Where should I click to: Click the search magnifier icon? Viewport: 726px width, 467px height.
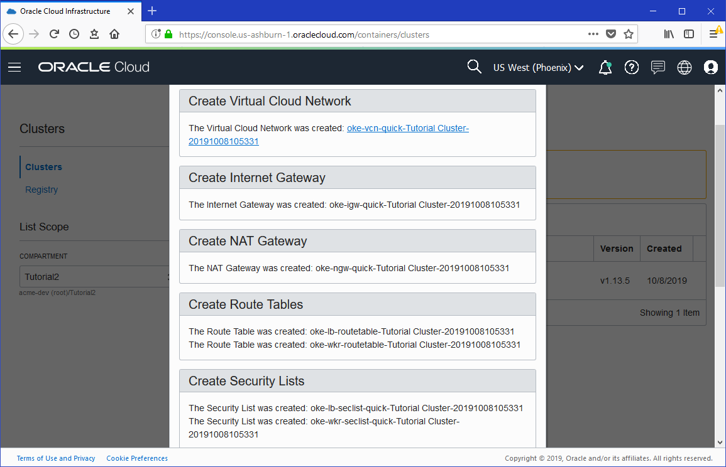click(474, 67)
